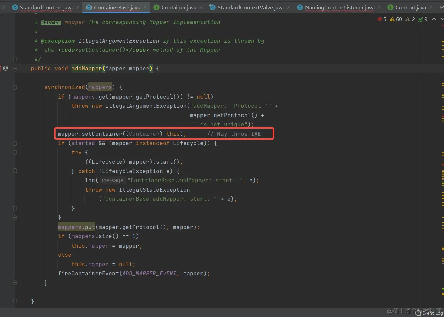
Task: Click the mappers.get call in the if condition
Action: [x=90, y=97]
